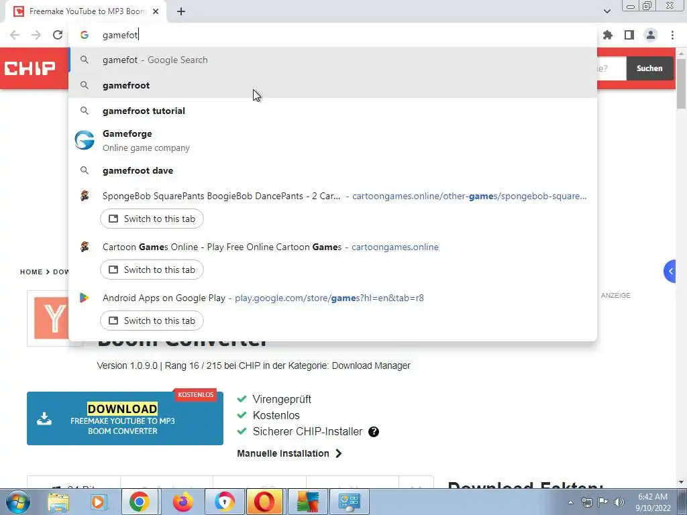Screen dimensions: 687x515
Task: Open a new tab with plus button
Action: (x=181, y=11)
